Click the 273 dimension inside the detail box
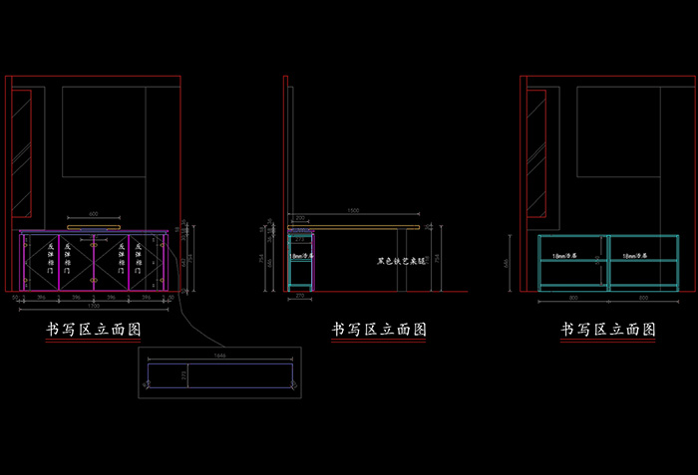 (x=181, y=375)
